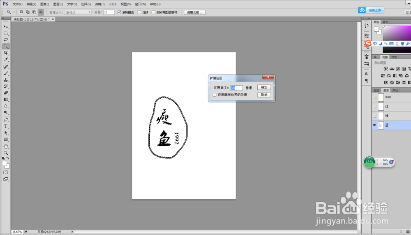Viewport: 411px width, 235px height.
Task: Swap foreground and background colors
Action: click(x=8, y=158)
